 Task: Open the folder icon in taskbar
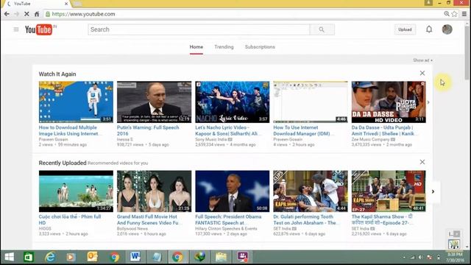tap(221, 257)
